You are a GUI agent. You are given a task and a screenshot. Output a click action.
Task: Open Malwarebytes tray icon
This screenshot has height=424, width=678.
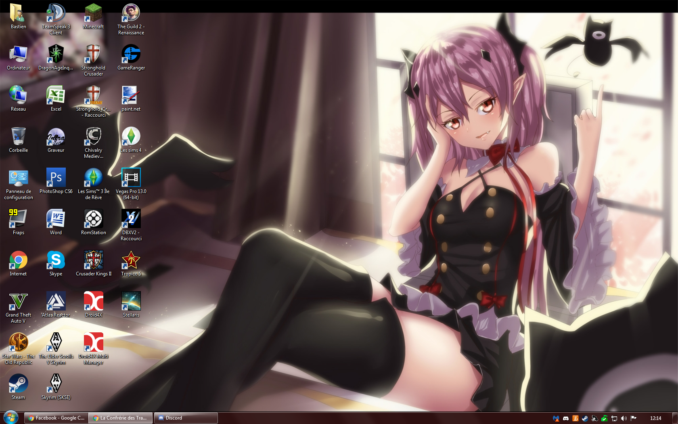point(556,418)
